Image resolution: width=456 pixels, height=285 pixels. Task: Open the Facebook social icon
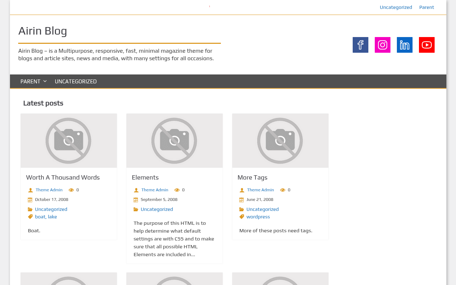point(361,45)
